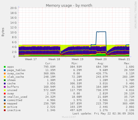The height and width of the screenshot is (120, 138).
Task: Click the unused lime legend swatch
Action: (5, 90)
